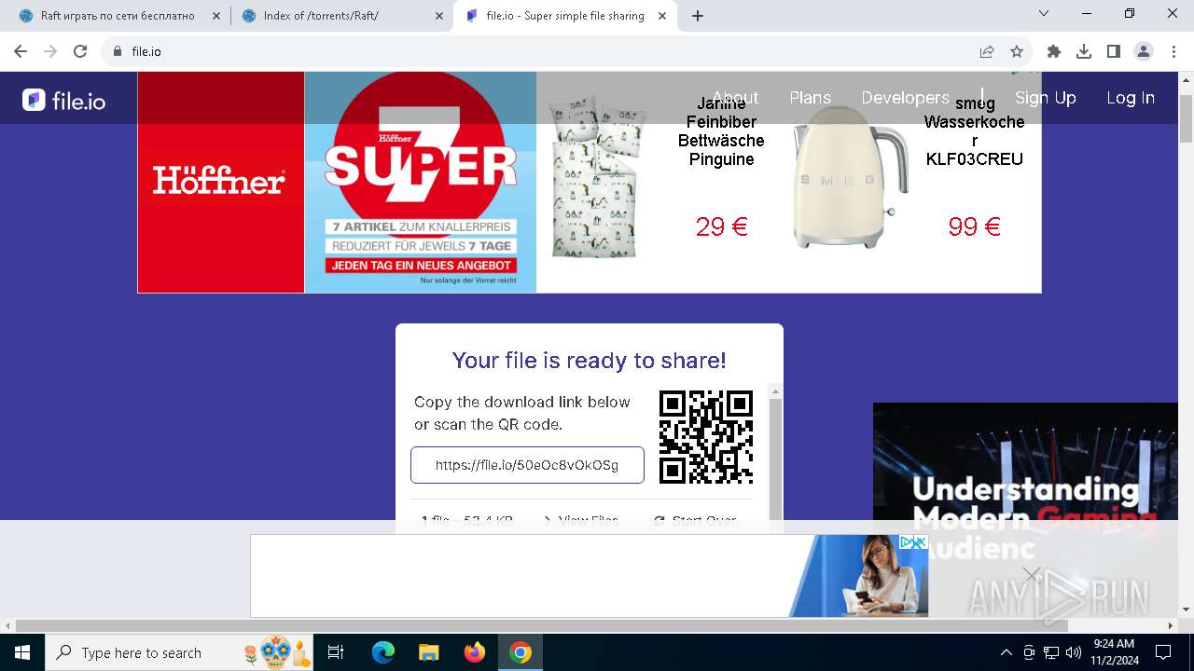Switch to the Raft играть по сети tab
Viewport: 1194px width, 671px height.
(116, 16)
